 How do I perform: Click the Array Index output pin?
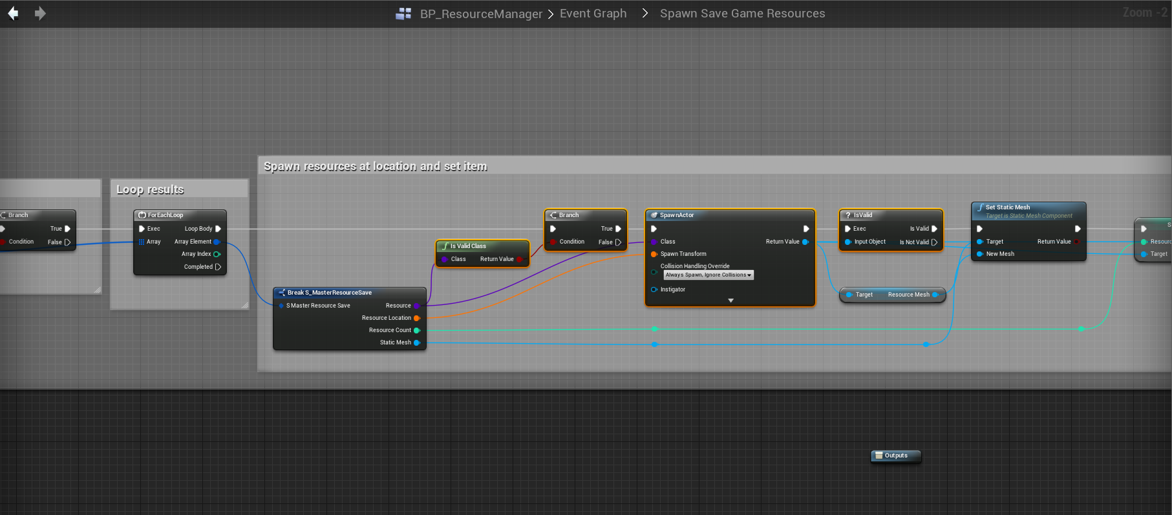pyautogui.click(x=217, y=254)
